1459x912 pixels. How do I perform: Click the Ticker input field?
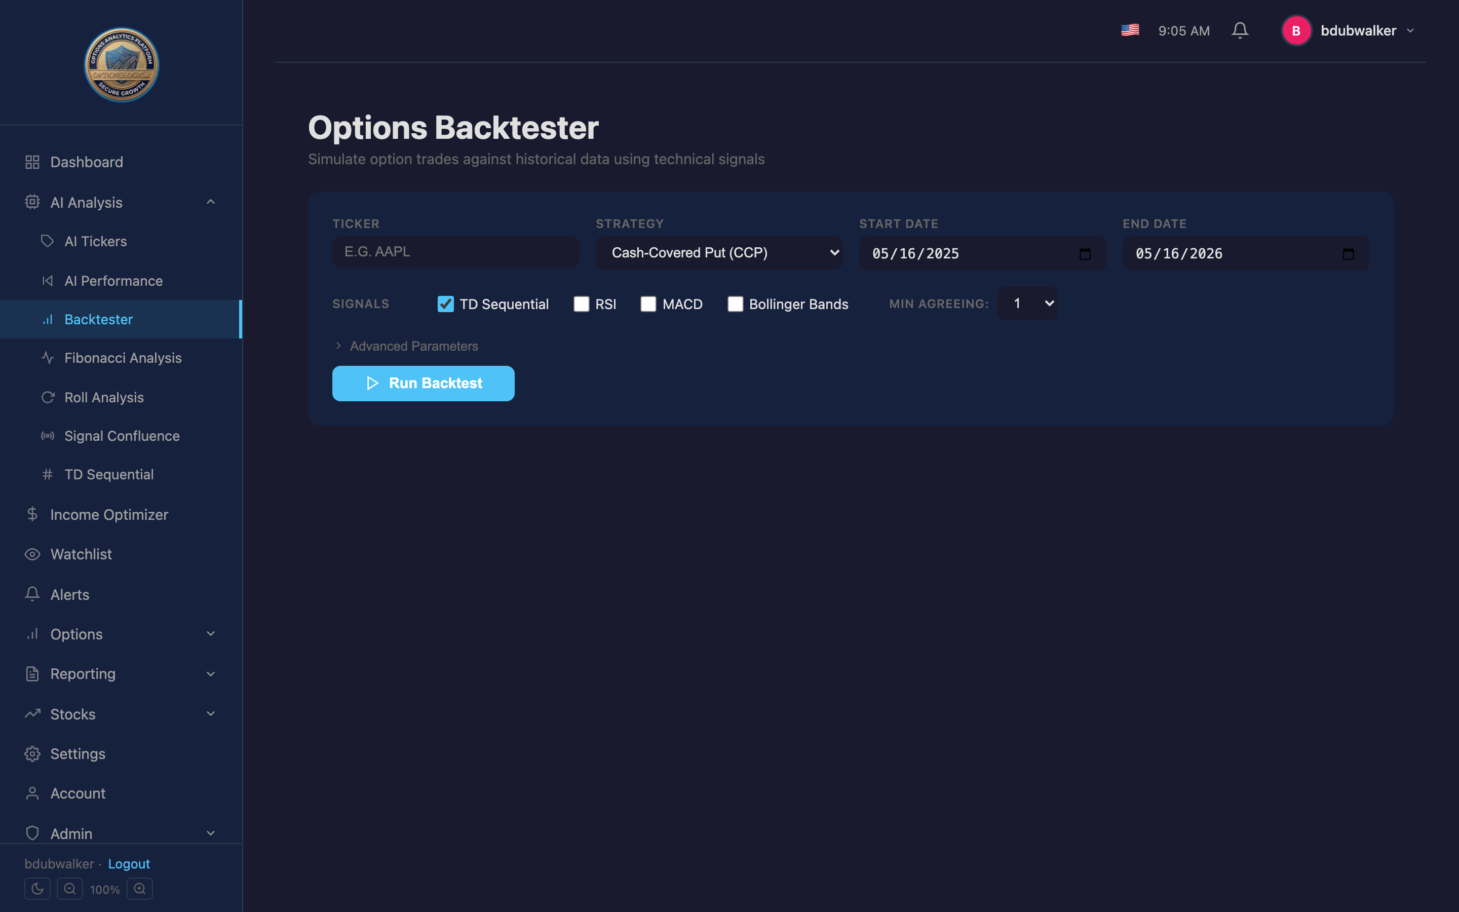[x=456, y=251]
